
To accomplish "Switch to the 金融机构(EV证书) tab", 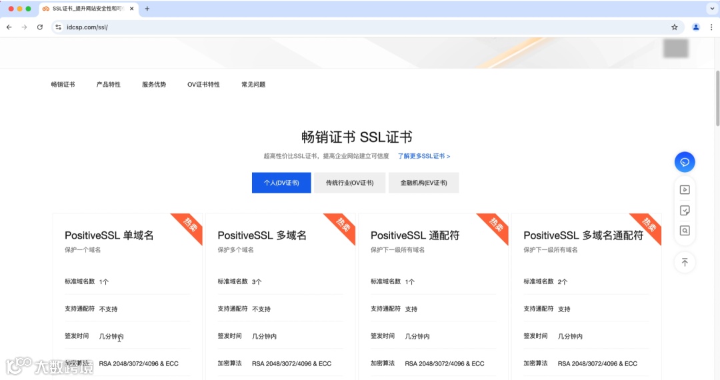I will click(423, 183).
